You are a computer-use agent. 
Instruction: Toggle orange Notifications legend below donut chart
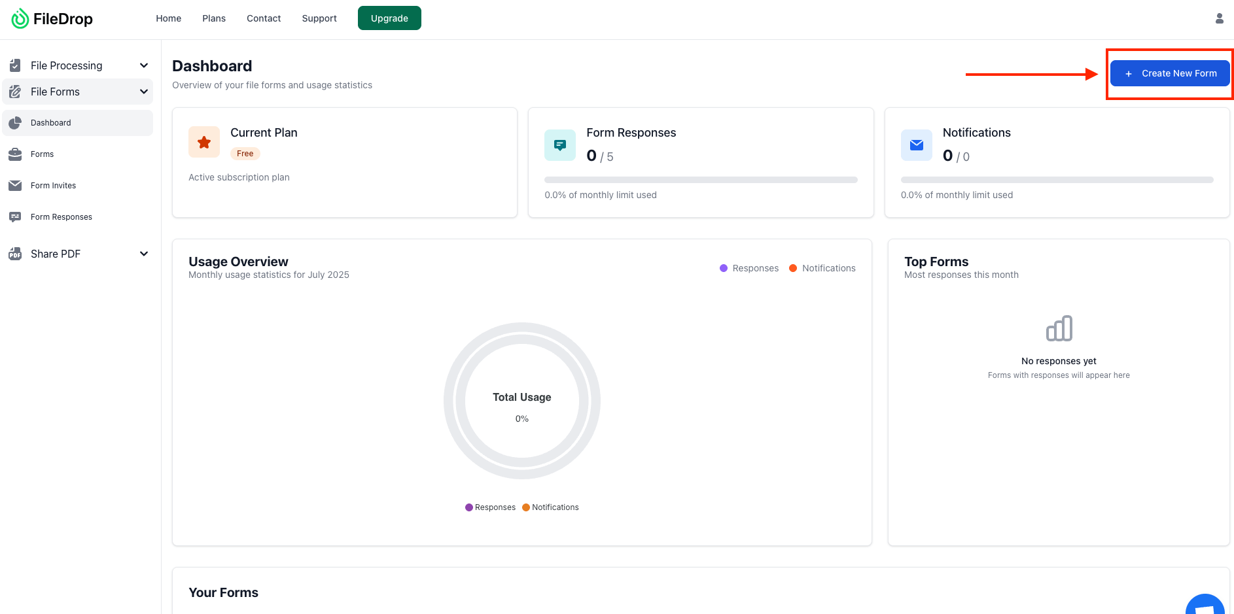[550, 507]
